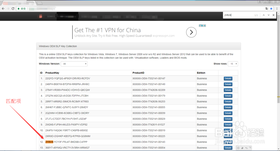Click ProductID XXXXX-OEM-7742611-81527
280x151 pixels.
point(149,125)
